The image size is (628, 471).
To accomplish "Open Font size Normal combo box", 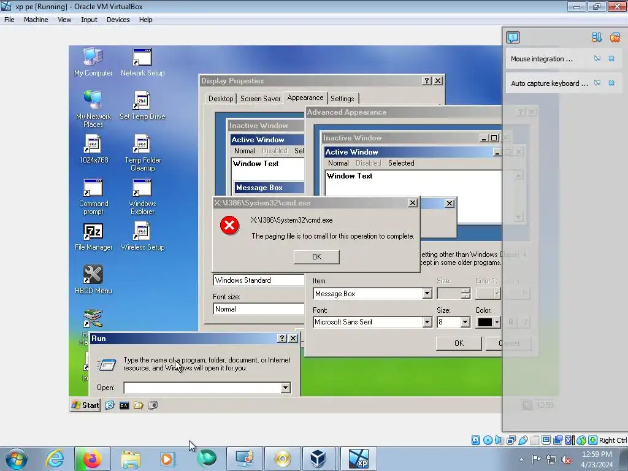I will [x=259, y=309].
